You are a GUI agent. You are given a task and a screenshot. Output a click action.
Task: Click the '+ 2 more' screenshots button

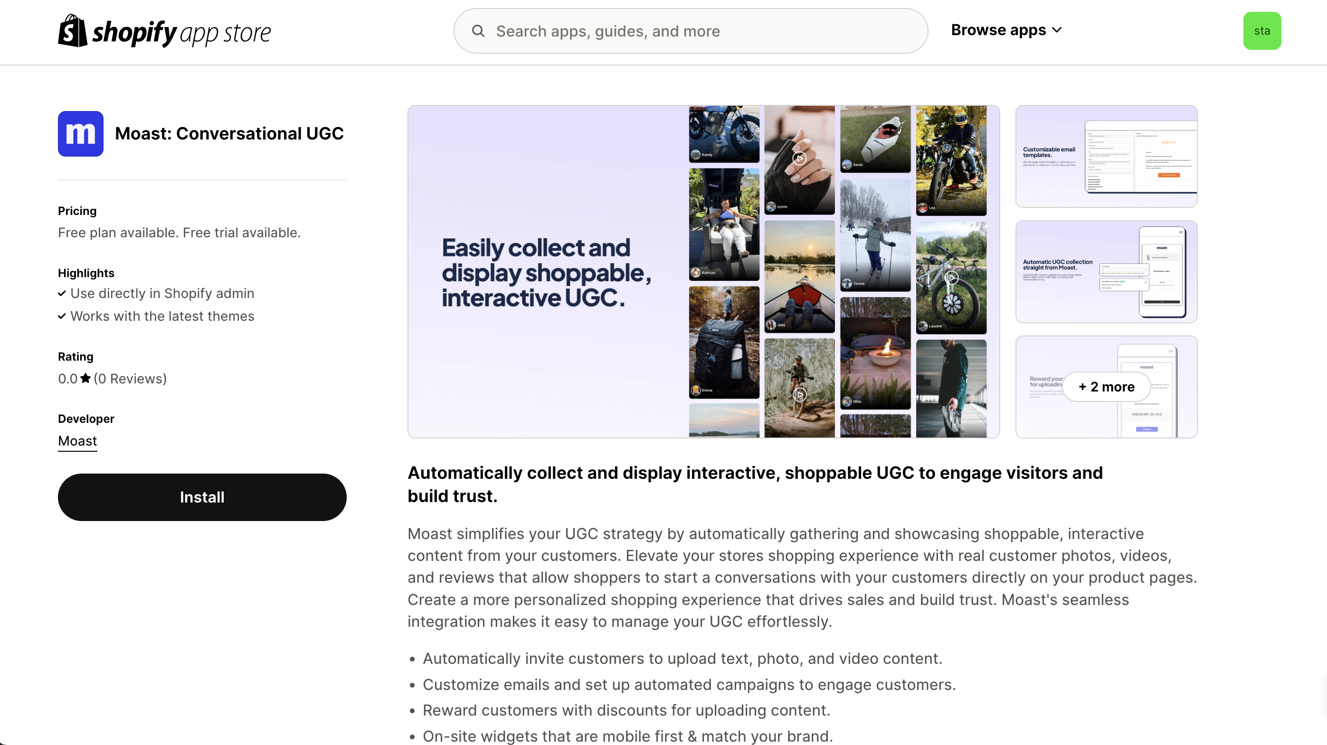[1107, 387]
